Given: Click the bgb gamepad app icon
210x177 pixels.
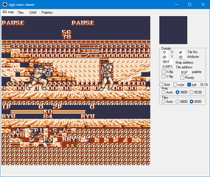Looking at the screenshot, I should 5,4.
